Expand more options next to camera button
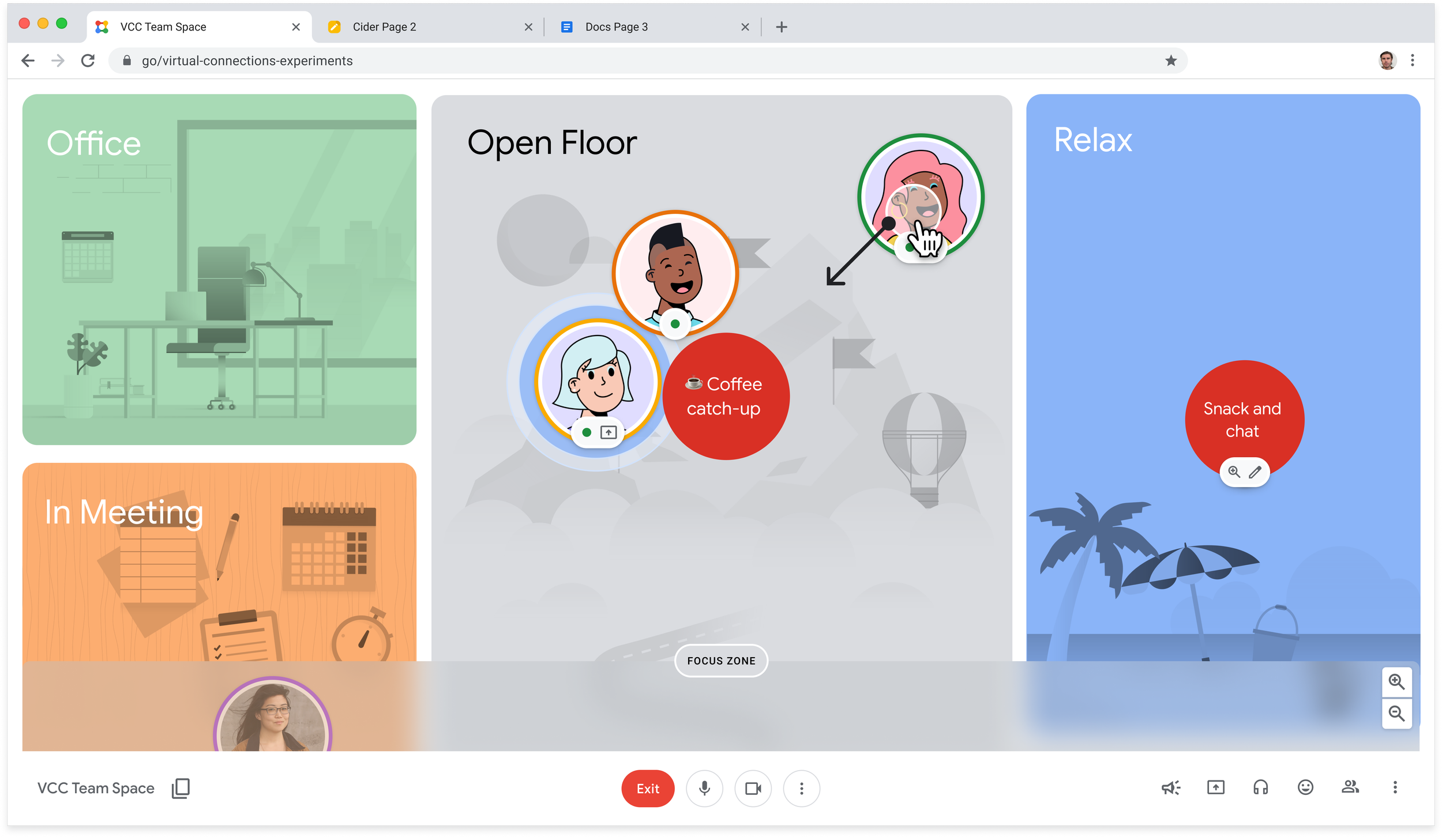The height and width of the screenshot is (837, 1442). (x=801, y=788)
